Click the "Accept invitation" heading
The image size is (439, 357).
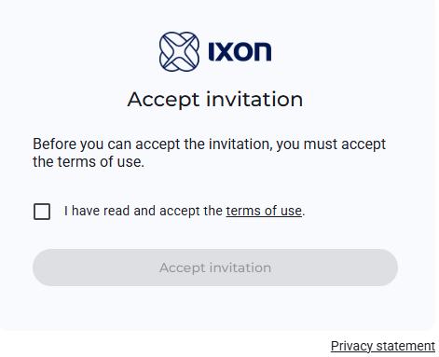click(215, 100)
